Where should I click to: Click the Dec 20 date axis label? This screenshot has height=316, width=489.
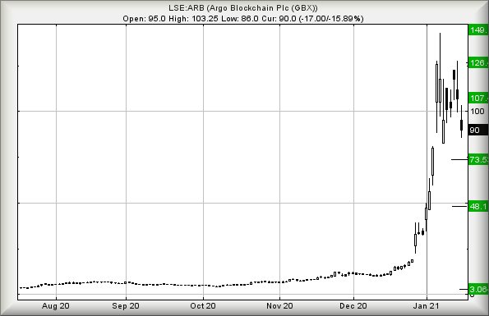[353, 306]
